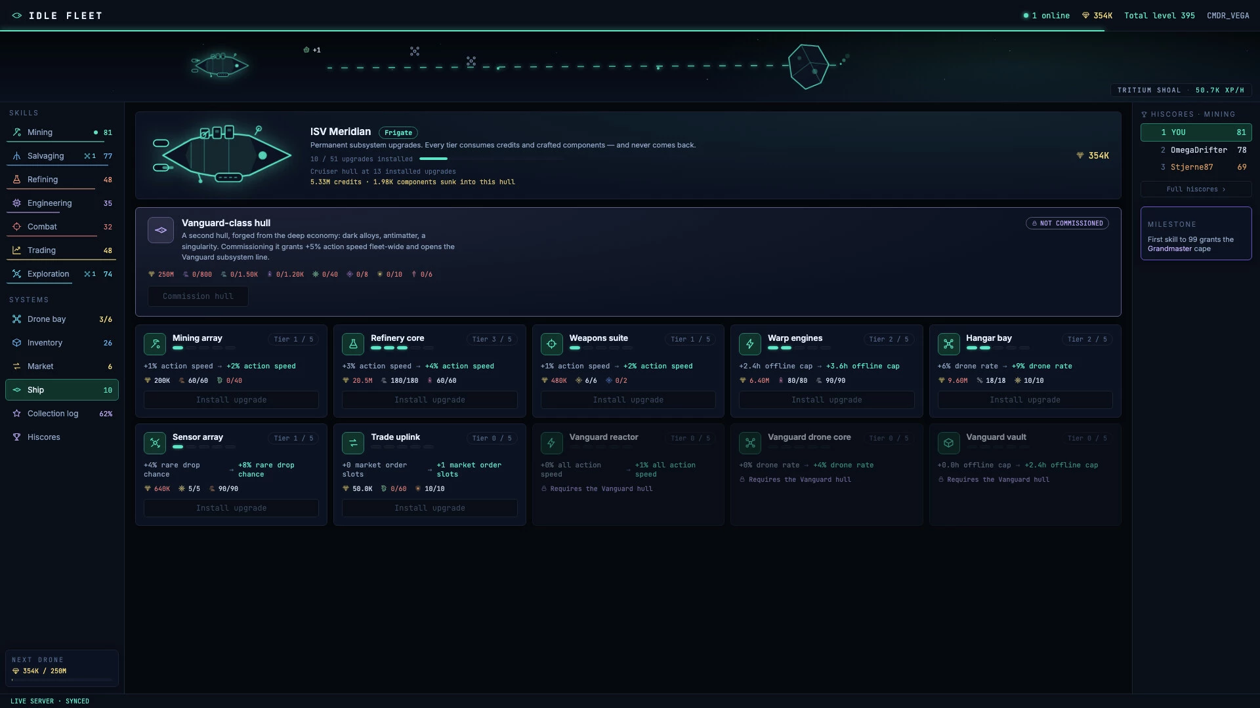Install upgrade for Warp engines
This screenshot has height=708, width=1260.
click(827, 400)
